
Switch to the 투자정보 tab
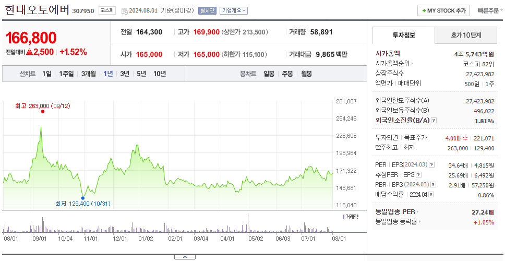point(404,35)
